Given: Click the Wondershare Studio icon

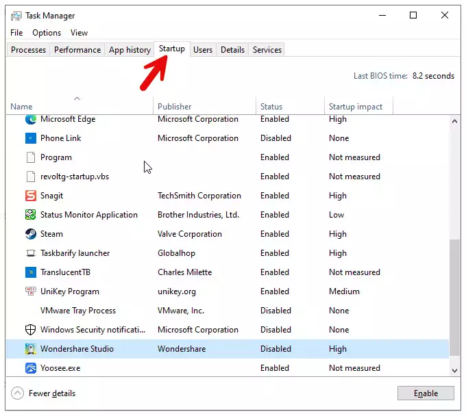Looking at the screenshot, I should tap(30, 349).
